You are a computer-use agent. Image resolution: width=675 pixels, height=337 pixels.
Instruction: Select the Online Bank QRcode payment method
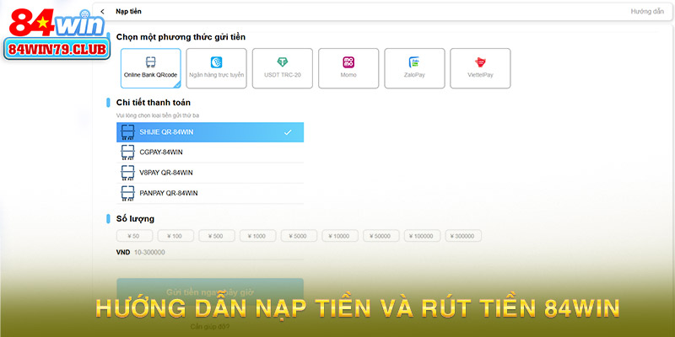coord(150,67)
